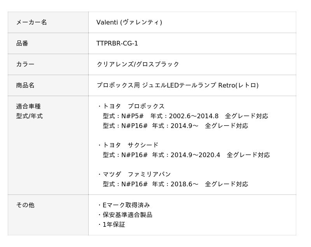
Task: Click the その他 label cell
Action: (x=48, y=215)
